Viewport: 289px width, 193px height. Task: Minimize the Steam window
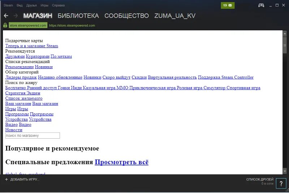(270, 5)
